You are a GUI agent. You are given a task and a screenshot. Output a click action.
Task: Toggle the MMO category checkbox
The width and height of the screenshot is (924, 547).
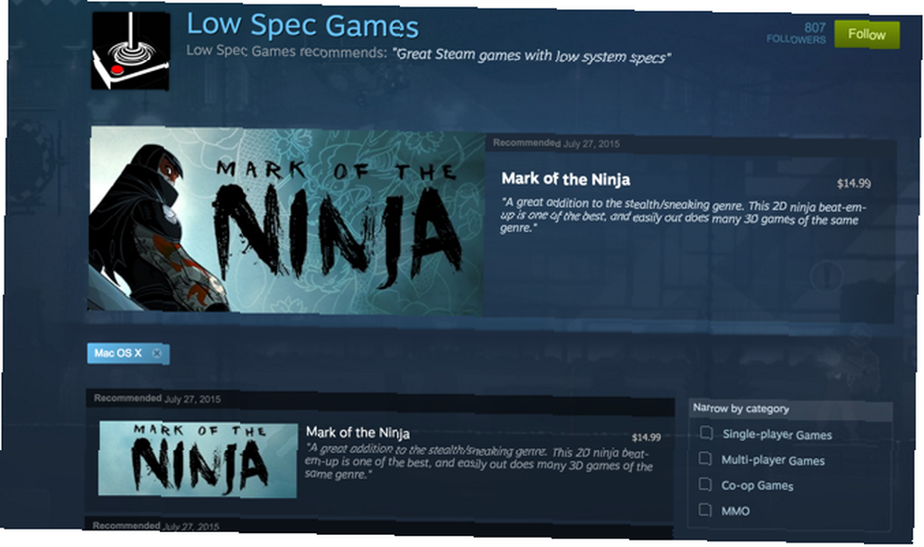[705, 509]
